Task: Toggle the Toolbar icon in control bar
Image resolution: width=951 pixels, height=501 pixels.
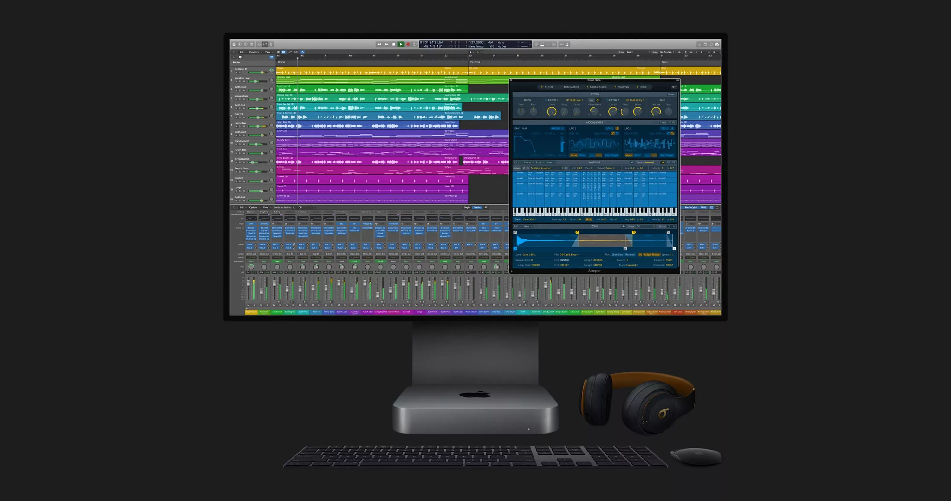Action: point(251,44)
